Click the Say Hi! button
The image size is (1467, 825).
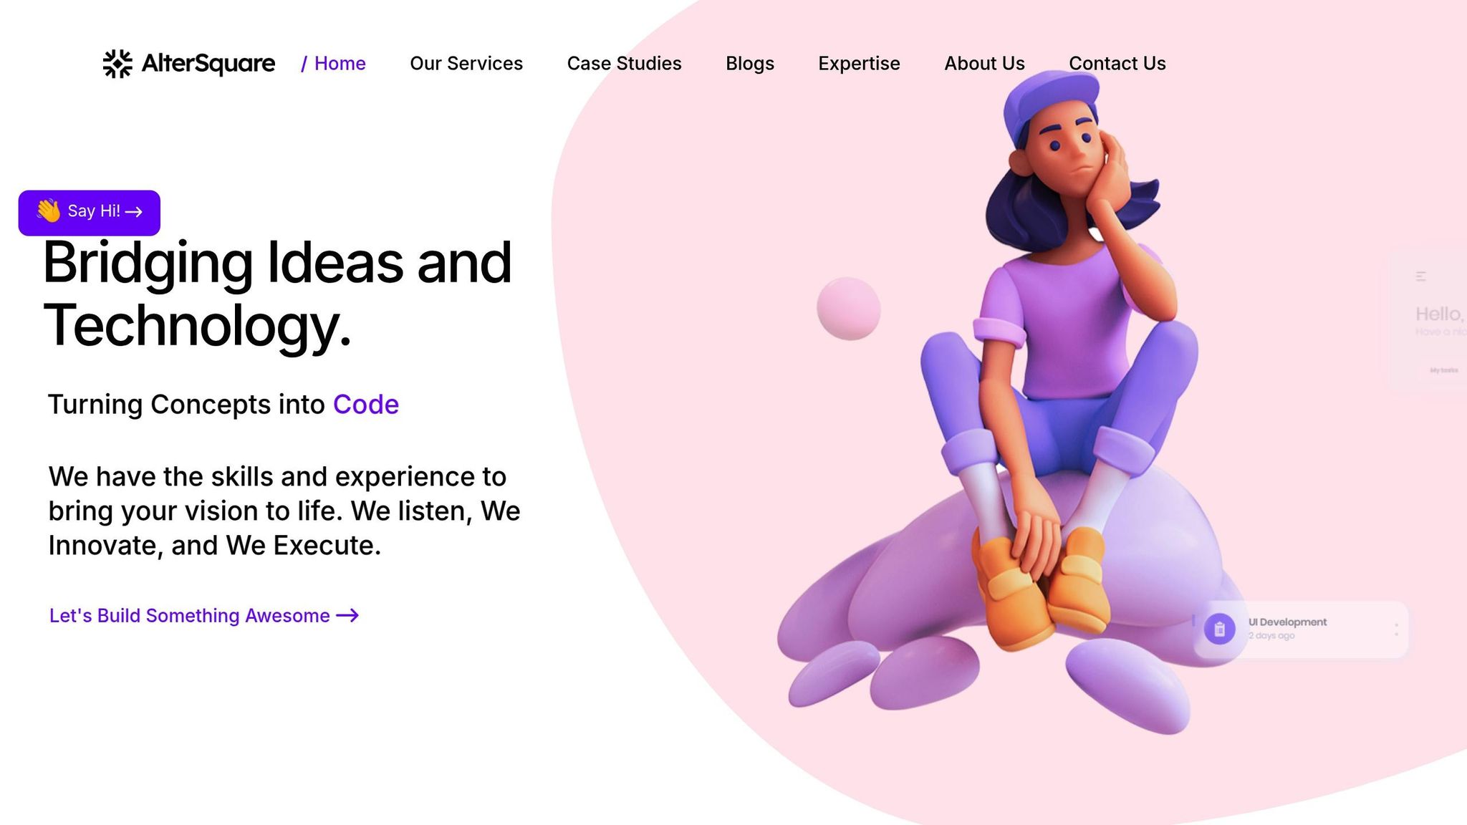pos(90,213)
